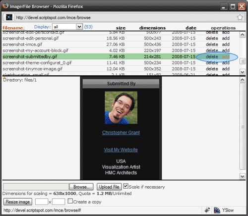Click the preview pane scrollbar thumb
Screen dimensions: 248x216
point(243,127)
